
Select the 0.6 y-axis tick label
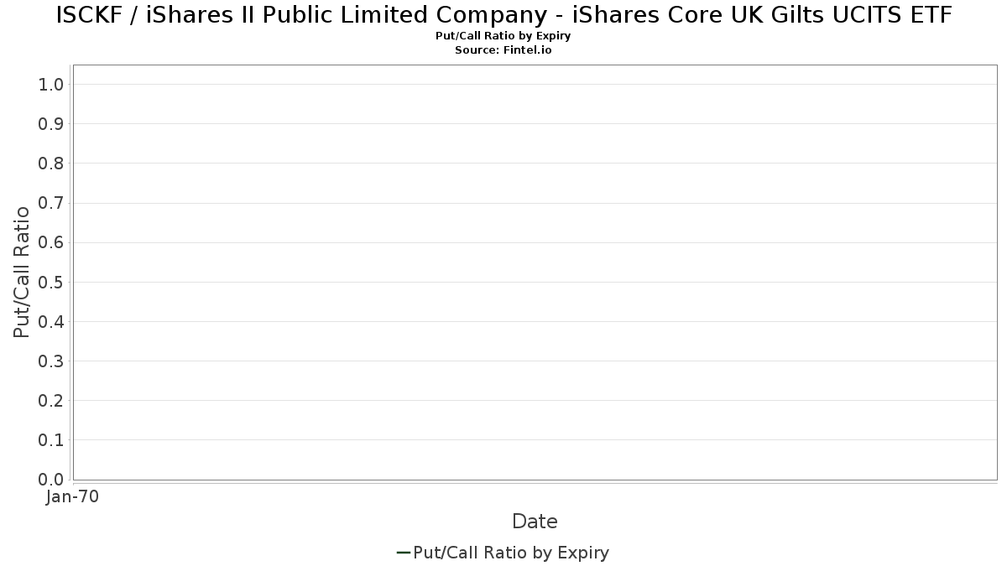click(x=51, y=242)
